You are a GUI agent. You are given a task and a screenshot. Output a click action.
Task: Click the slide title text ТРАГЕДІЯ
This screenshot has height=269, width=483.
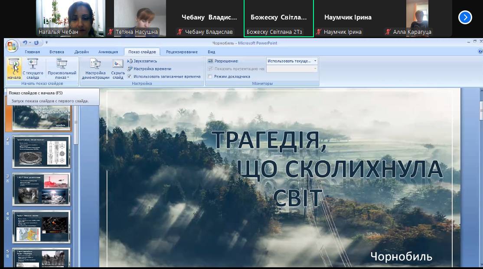coord(269,140)
